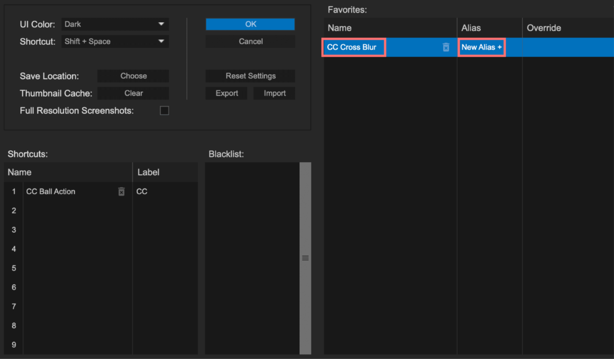Select the CC Cross Blur favorite row

coord(354,47)
